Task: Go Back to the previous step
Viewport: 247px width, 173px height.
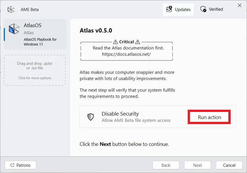Action: point(166,165)
